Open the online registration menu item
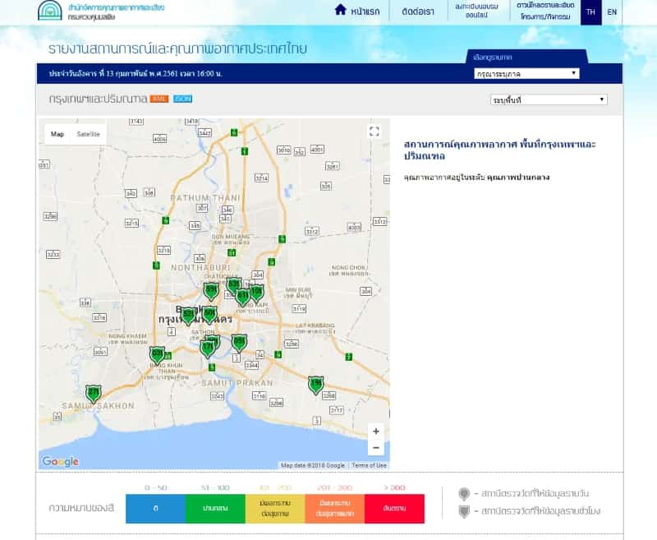Viewport: 657px width, 540px height. pyautogui.click(x=476, y=12)
